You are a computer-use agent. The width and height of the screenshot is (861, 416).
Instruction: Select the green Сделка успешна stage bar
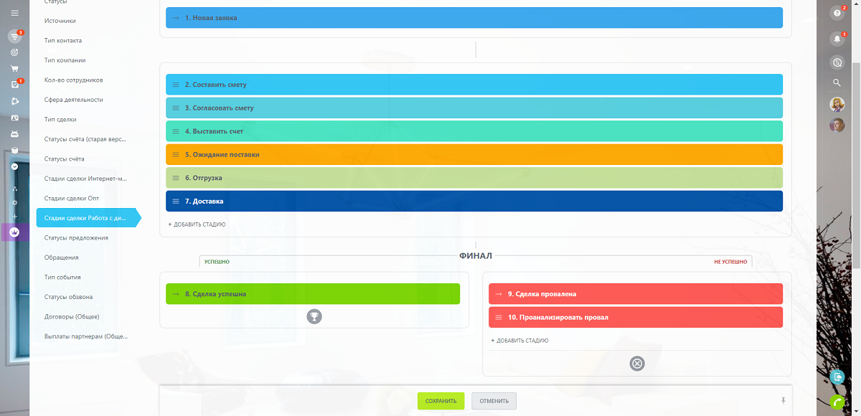313,294
